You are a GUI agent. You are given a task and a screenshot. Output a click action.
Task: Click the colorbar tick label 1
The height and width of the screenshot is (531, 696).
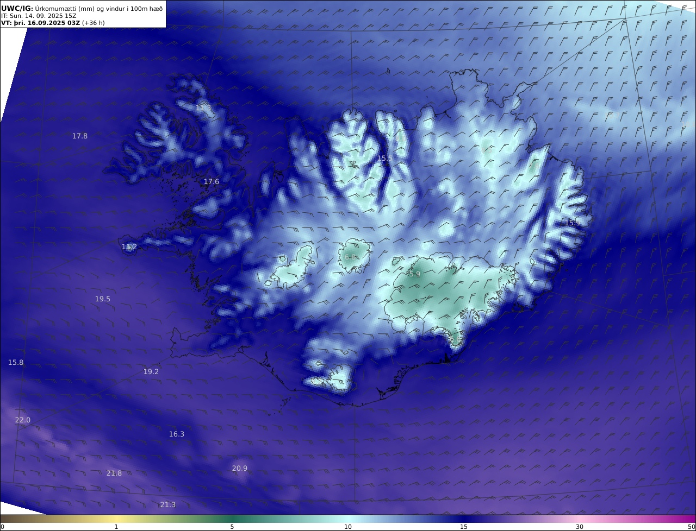click(x=116, y=527)
